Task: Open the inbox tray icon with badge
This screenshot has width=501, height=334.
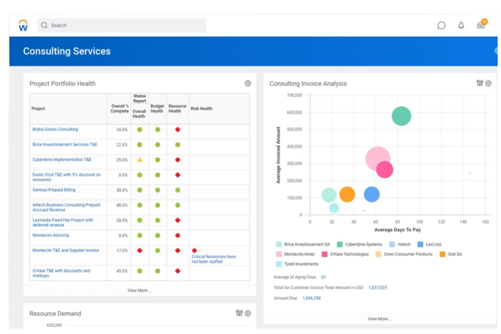Action: click(x=481, y=25)
